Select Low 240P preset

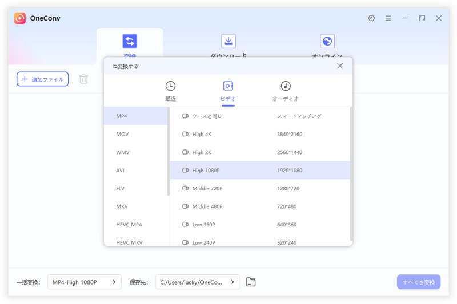click(x=260, y=241)
